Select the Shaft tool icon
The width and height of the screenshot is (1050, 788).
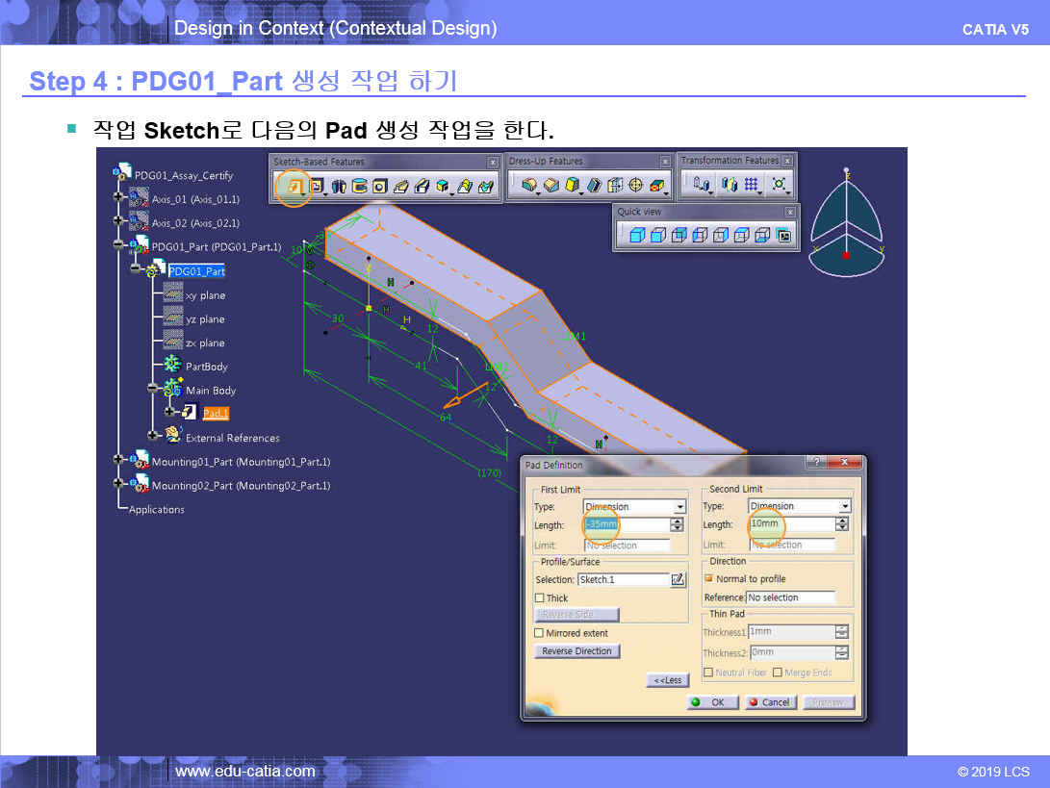[338, 186]
